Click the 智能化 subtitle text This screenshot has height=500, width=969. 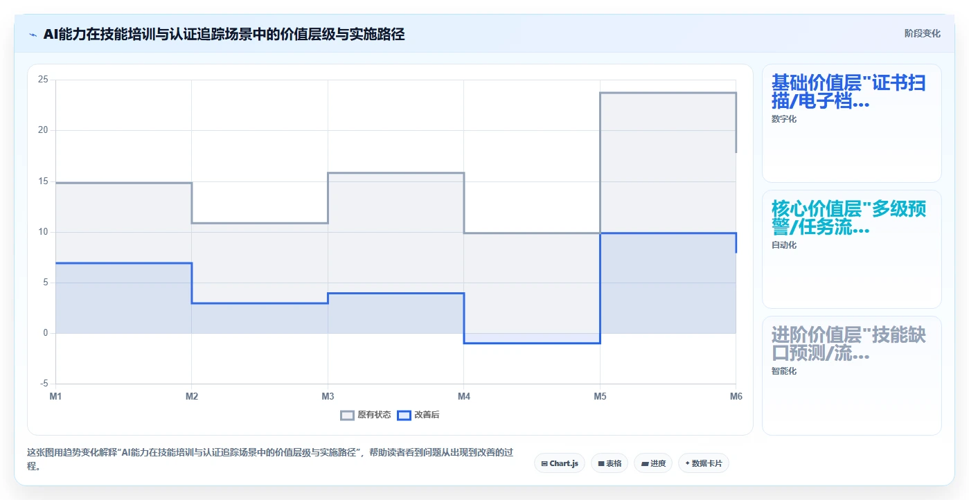point(784,371)
